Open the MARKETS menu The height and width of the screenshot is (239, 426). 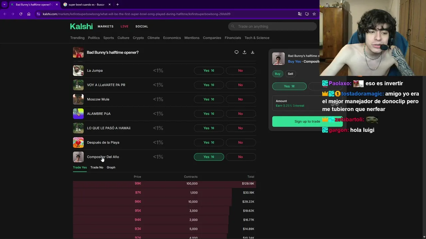pos(106,26)
